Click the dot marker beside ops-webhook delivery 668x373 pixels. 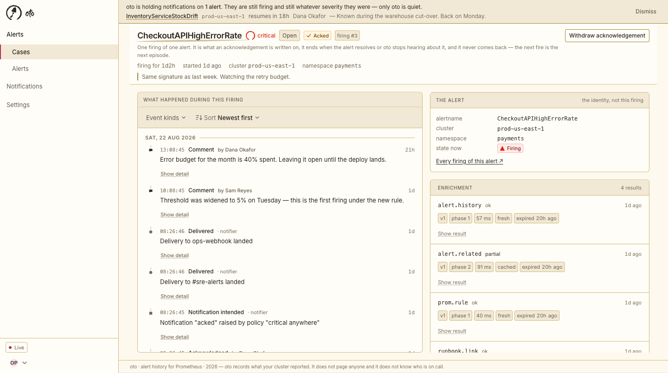(151, 231)
